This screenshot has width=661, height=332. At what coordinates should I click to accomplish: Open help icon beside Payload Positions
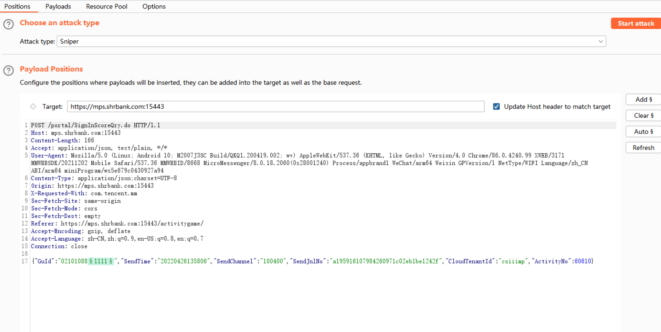pos(9,70)
